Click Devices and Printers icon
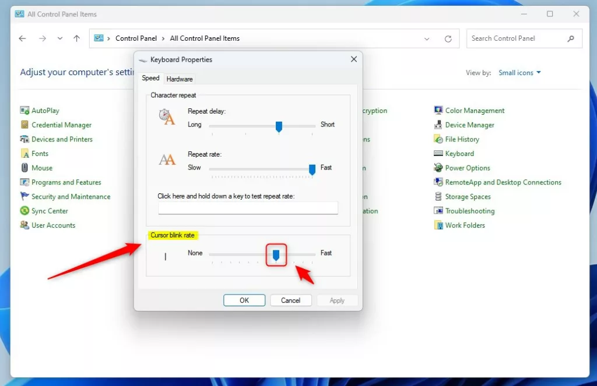This screenshot has width=597, height=386. pyautogui.click(x=24, y=139)
